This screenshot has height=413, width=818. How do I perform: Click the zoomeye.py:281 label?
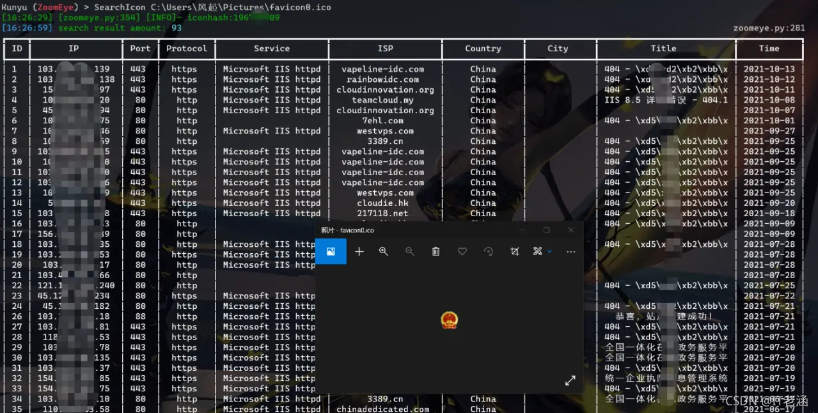[x=769, y=28]
